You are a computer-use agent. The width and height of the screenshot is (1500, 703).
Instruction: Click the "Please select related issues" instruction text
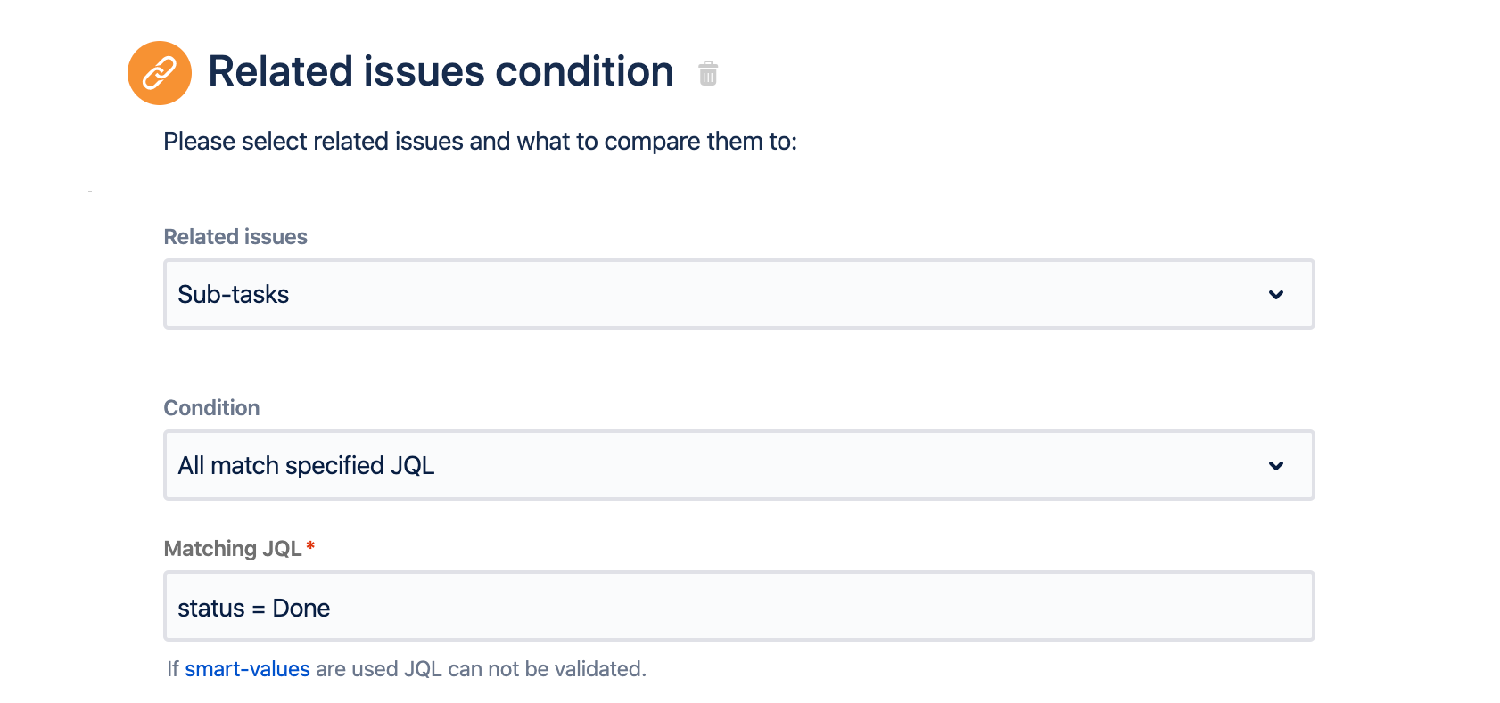coord(480,142)
